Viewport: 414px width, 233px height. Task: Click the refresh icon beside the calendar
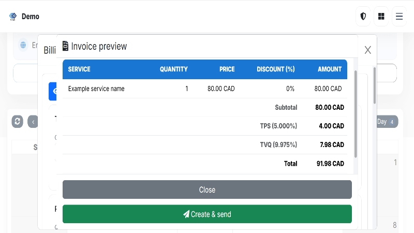(x=18, y=122)
